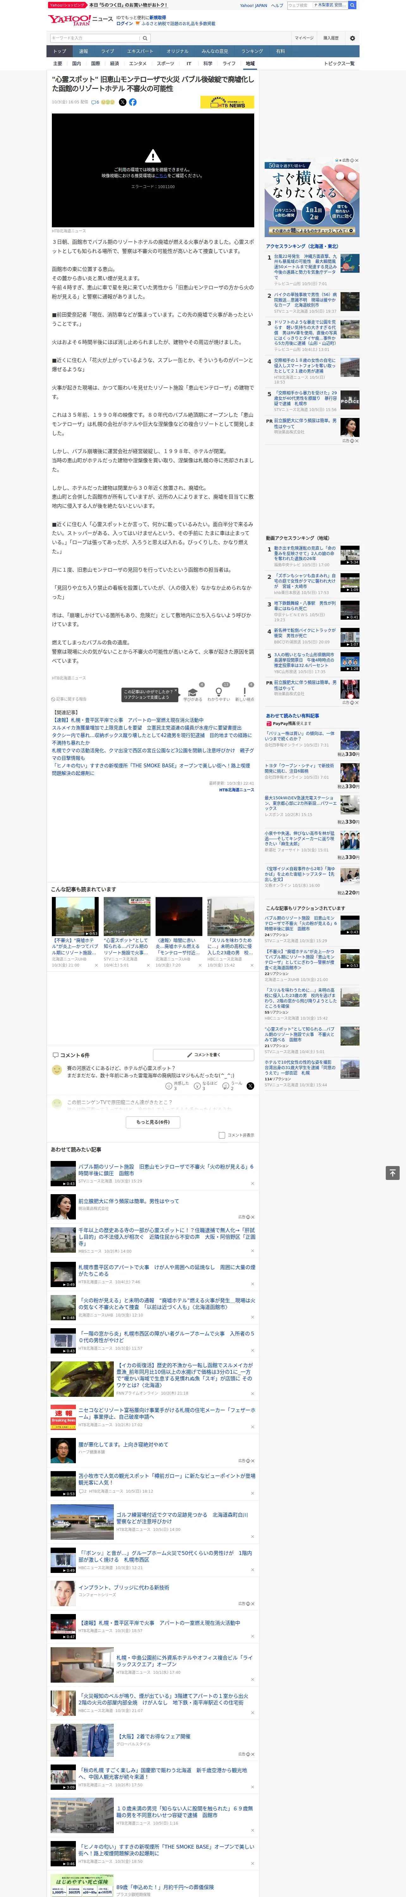Open 購入履歴 link
Screen dimensions: 406x1897
[331, 38]
